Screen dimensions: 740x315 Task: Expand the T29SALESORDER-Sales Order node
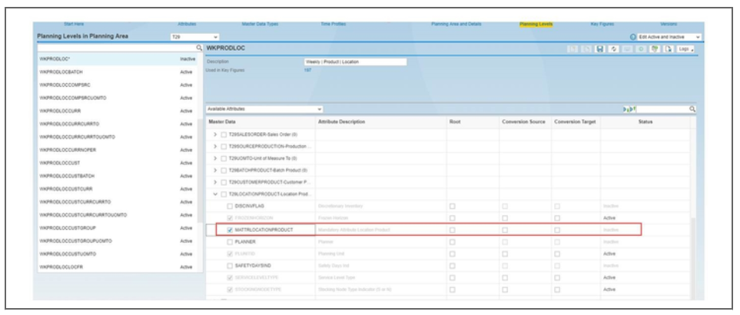point(215,134)
